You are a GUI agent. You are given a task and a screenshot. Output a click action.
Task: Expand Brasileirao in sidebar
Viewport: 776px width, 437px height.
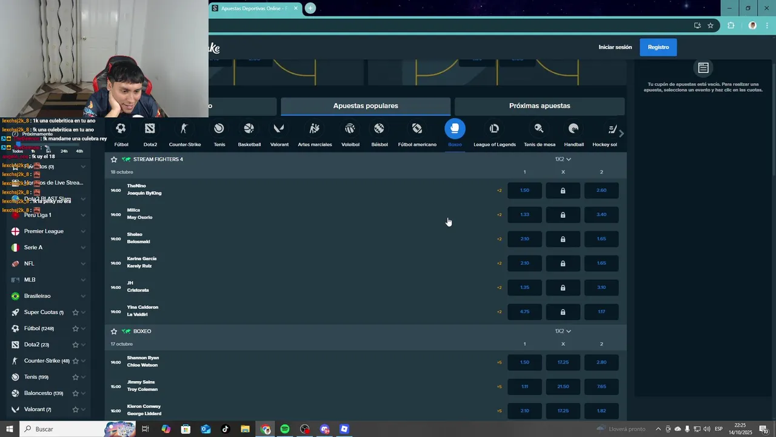[83, 296]
